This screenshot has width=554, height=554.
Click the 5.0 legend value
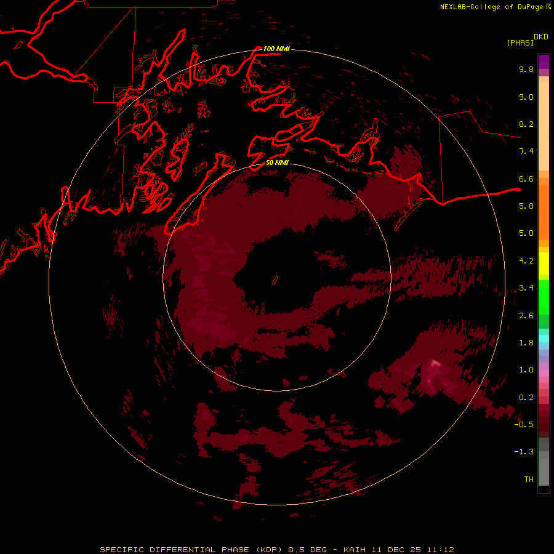[x=526, y=233]
